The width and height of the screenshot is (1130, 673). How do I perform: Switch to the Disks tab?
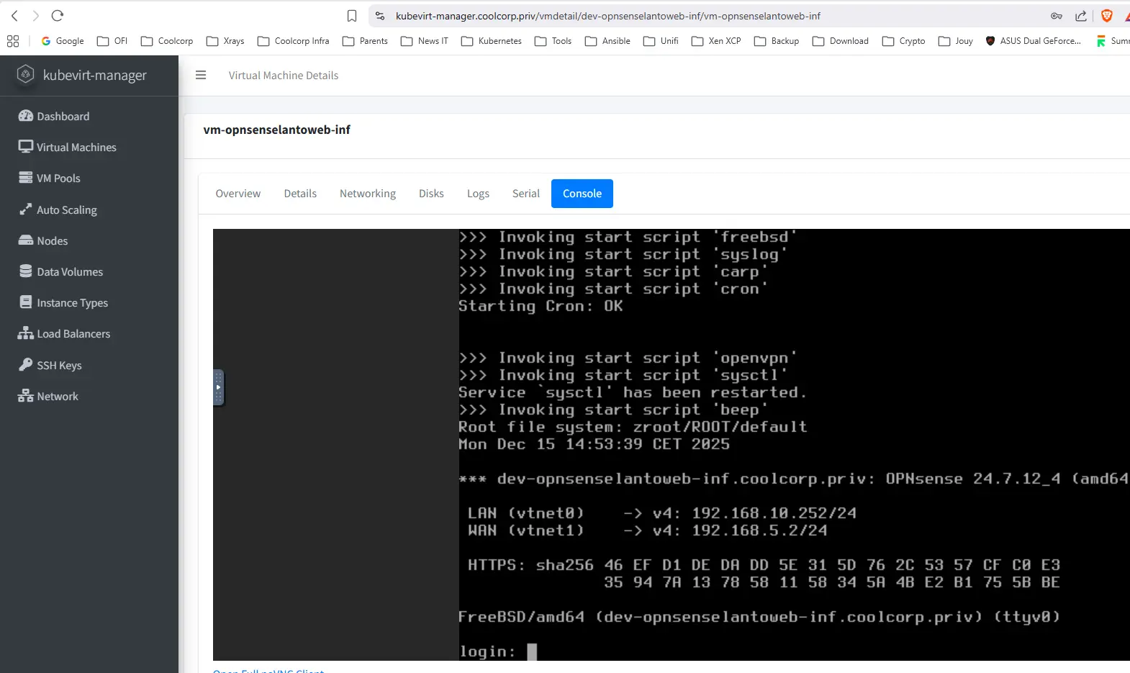(x=431, y=194)
